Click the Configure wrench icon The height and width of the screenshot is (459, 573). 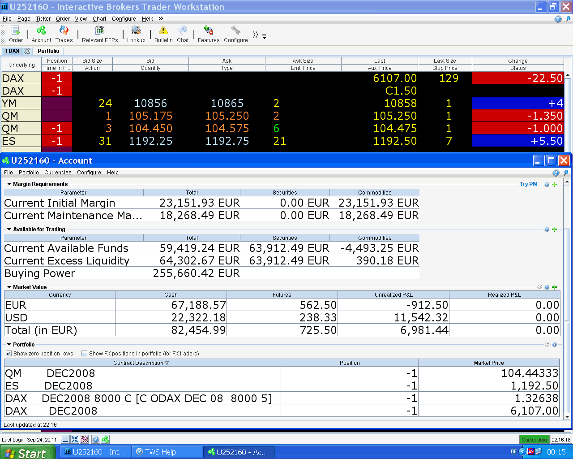pos(236,30)
